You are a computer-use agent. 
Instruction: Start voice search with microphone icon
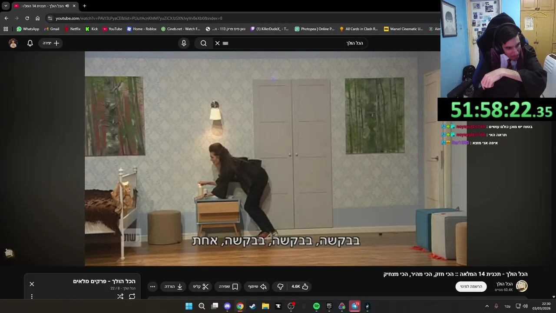[x=184, y=43]
